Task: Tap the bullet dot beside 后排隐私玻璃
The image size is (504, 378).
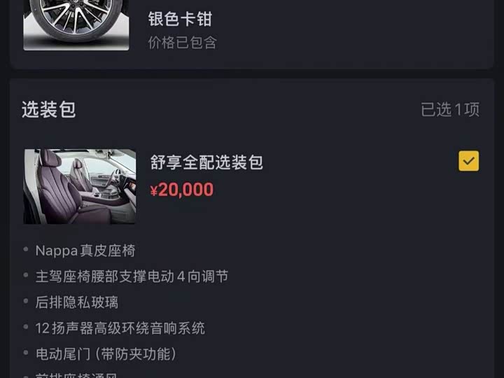Action: 26,301
